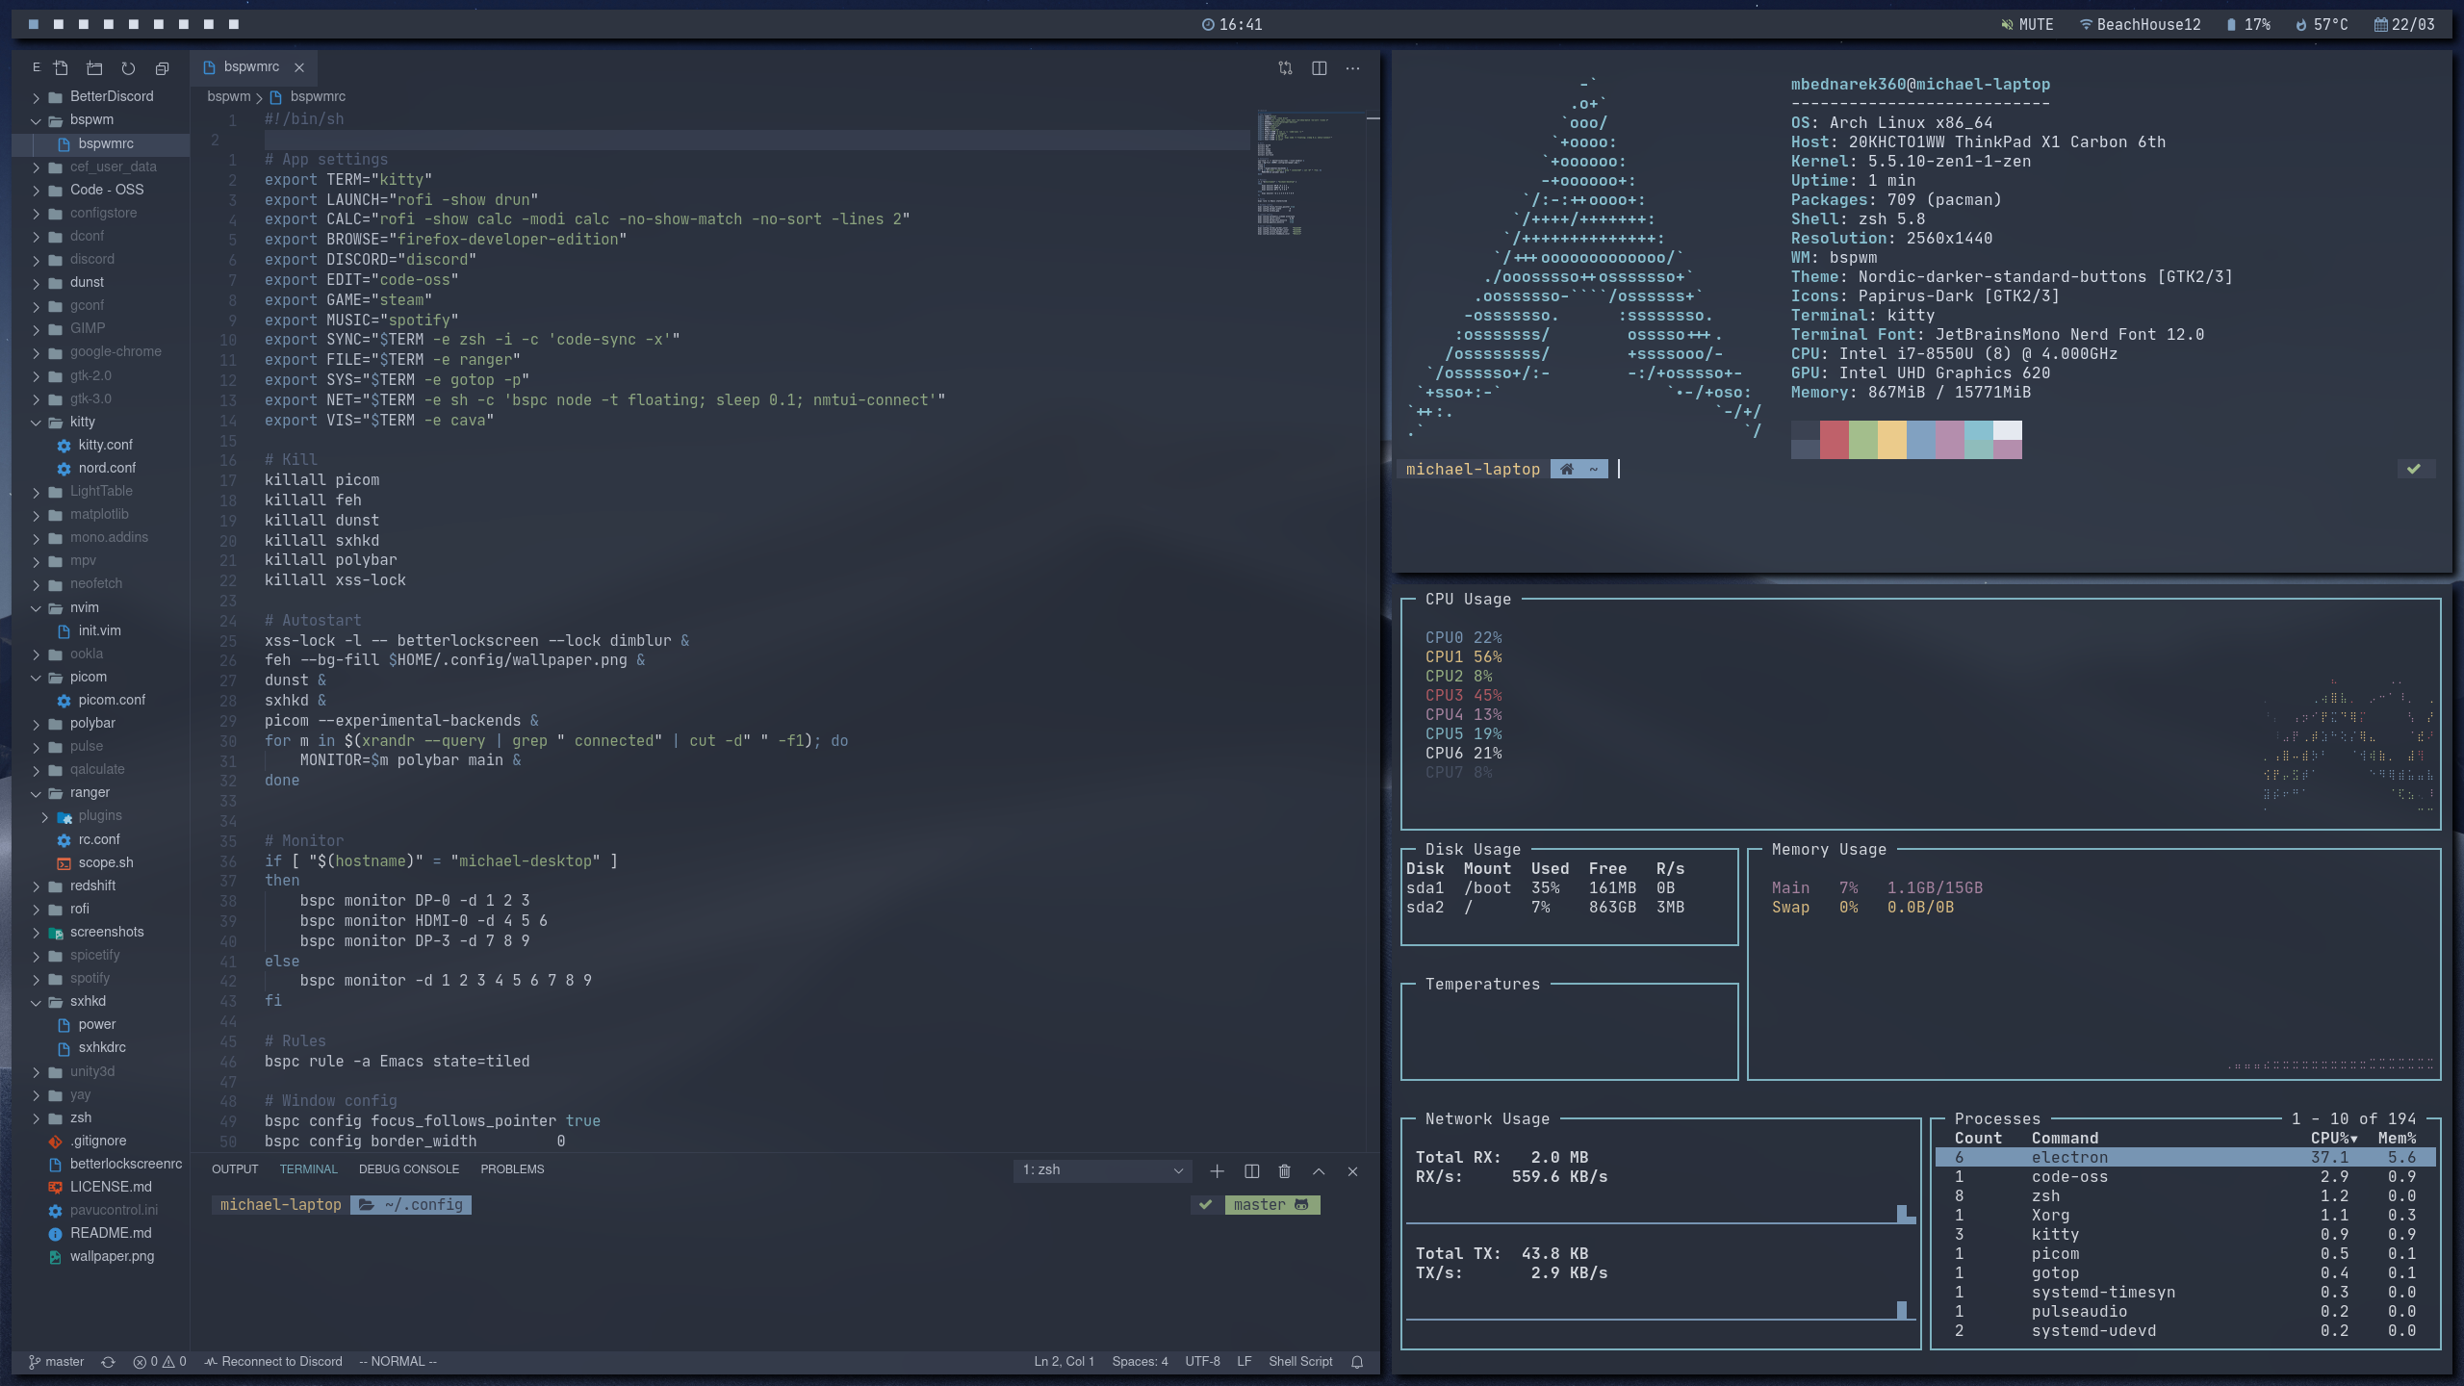This screenshot has width=2464, height=1386.
Task: Click the New Folder icon in explorer
Action: (x=94, y=67)
